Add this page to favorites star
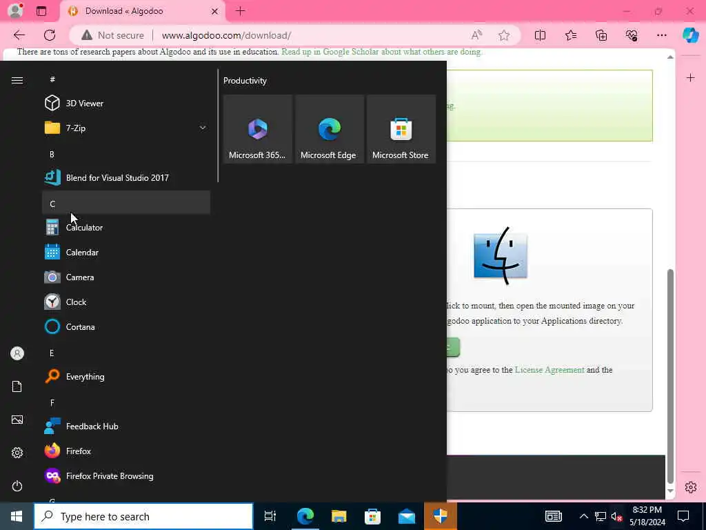Screen dimensions: 706x530 (x=504, y=35)
